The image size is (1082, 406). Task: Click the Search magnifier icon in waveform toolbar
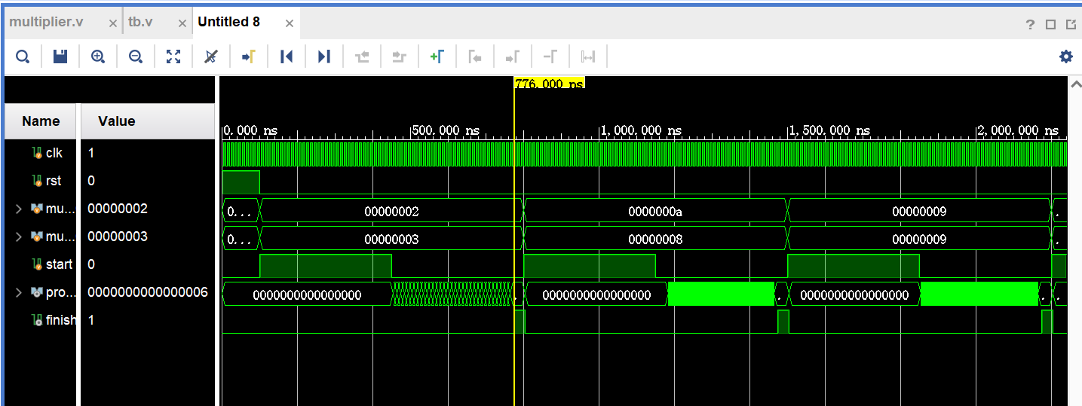[x=23, y=56]
